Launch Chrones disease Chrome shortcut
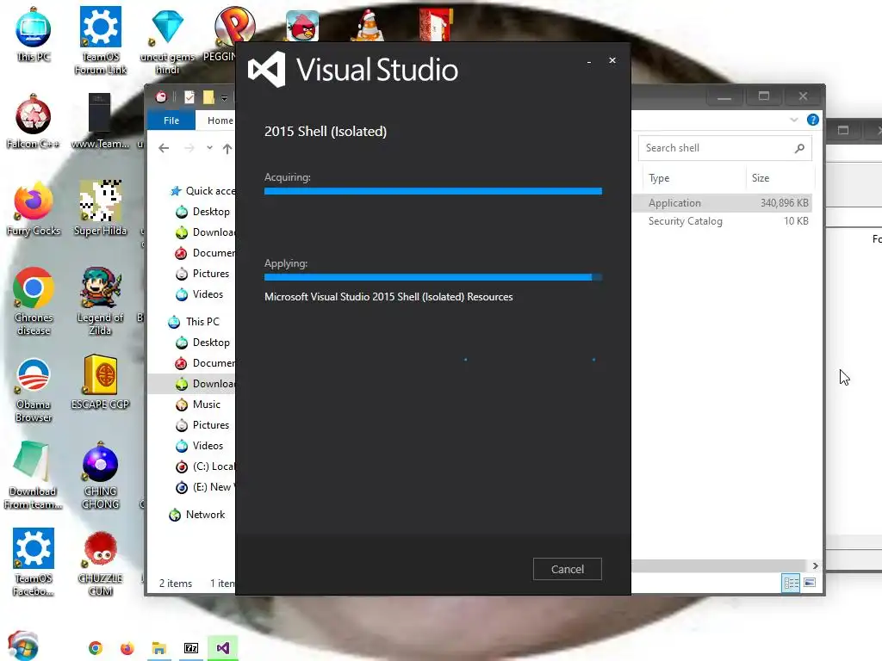Viewport: 882px width, 661px height. (x=34, y=302)
